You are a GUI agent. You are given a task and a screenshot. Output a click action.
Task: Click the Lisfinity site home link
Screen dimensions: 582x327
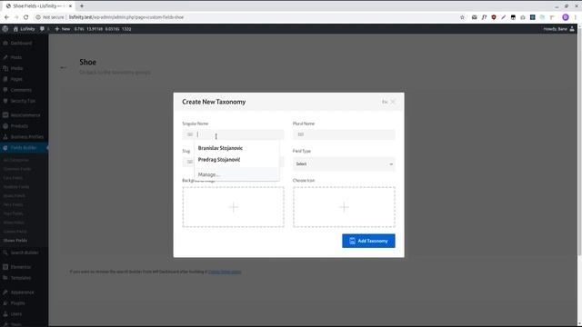(x=25, y=29)
